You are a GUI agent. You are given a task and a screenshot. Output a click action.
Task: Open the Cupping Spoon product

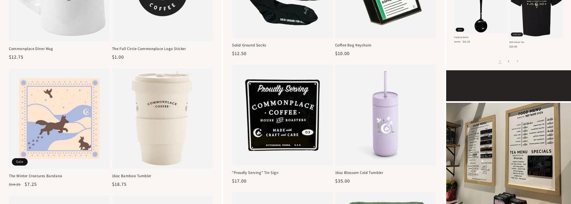pos(461,37)
